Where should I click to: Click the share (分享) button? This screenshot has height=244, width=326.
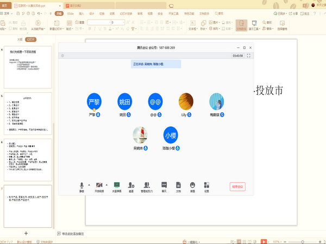pyautogui.click(x=293, y=14)
